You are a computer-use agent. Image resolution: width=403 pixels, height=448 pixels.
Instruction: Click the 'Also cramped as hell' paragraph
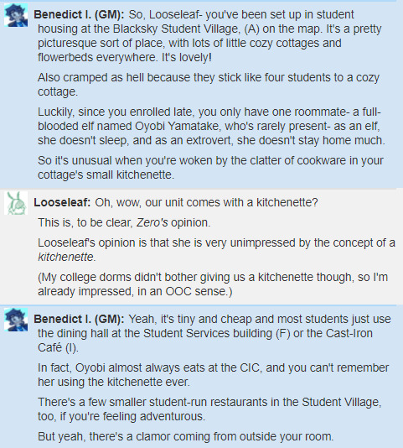[x=209, y=85]
